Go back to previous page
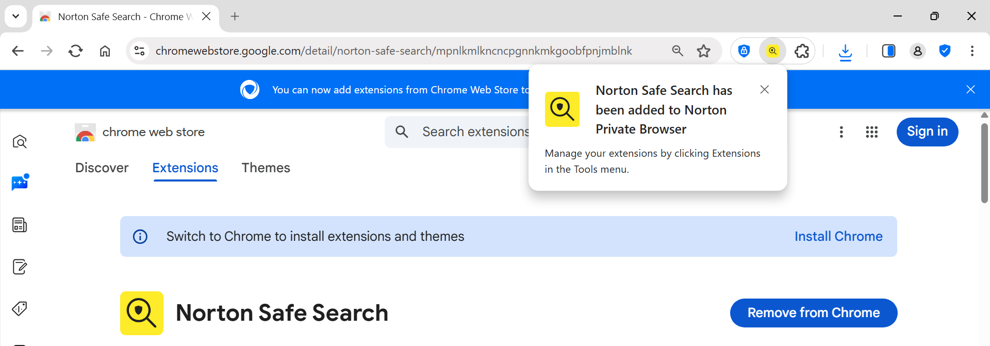The height and width of the screenshot is (346, 990). tap(18, 51)
